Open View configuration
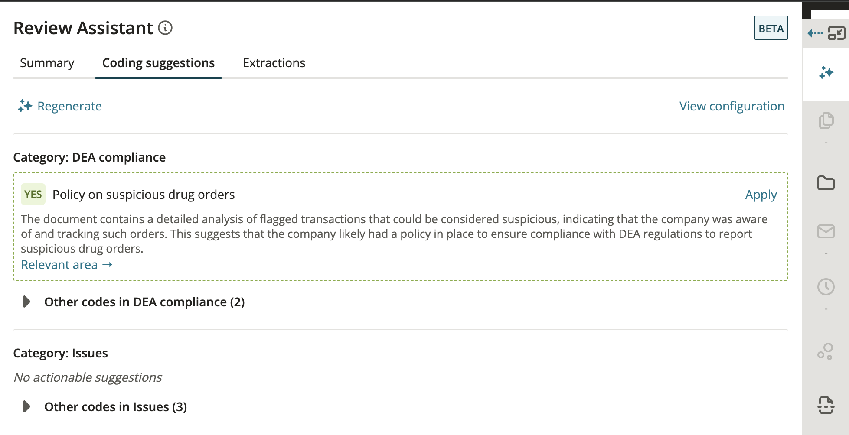 pos(731,106)
